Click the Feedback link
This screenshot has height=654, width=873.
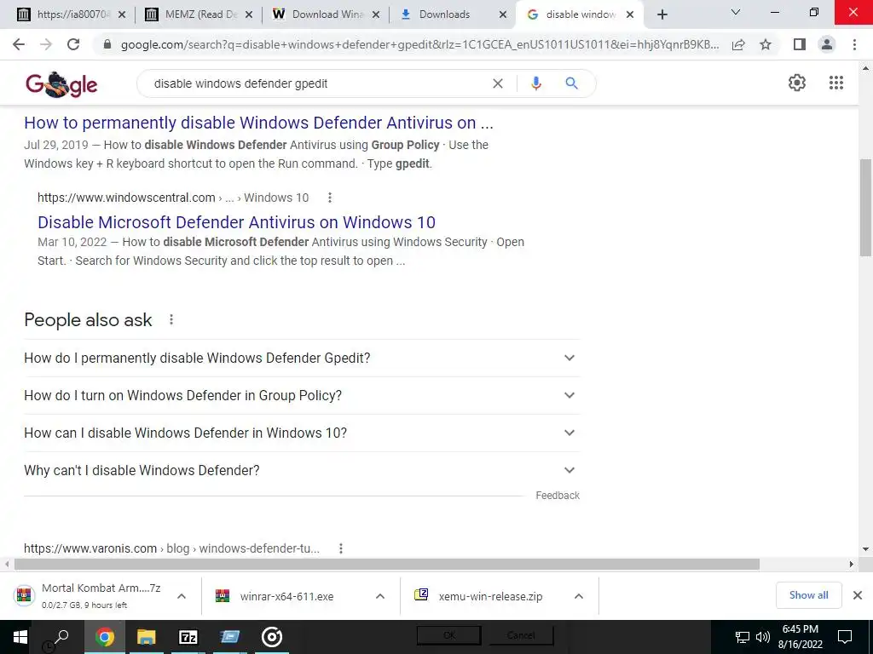[558, 496]
